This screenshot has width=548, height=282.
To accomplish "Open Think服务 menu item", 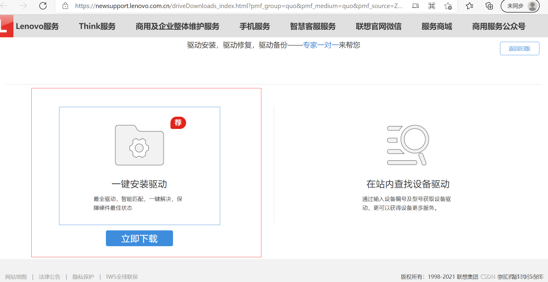I will coord(97,26).
